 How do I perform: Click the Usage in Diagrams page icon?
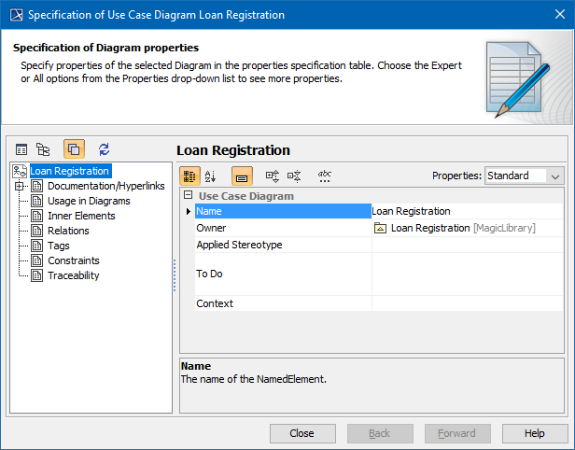click(x=36, y=201)
